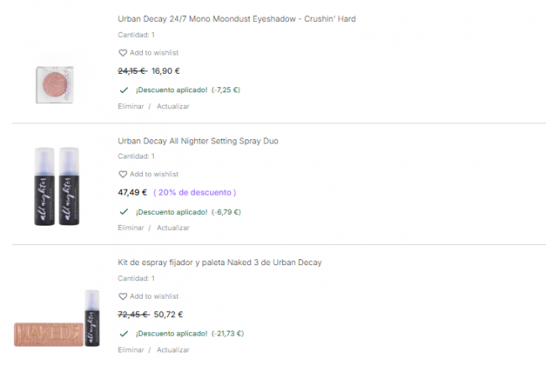Click Actualizar for the Setting Spray Duo
The height and width of the screenshot is (365, 546).
tap(173, 227)
